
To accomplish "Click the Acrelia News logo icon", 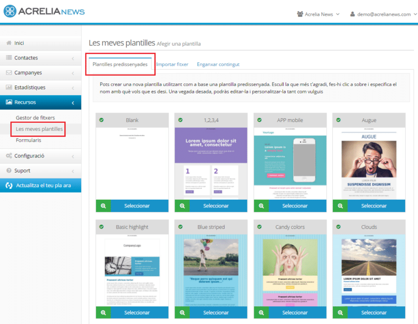I will point(10,11).
